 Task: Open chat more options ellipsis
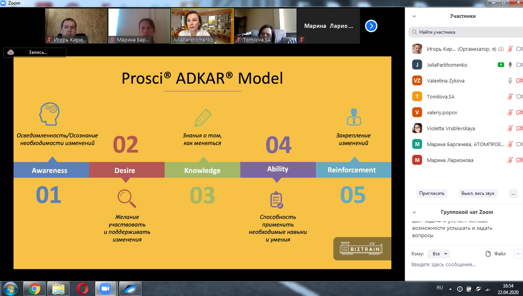pos(518,254)
